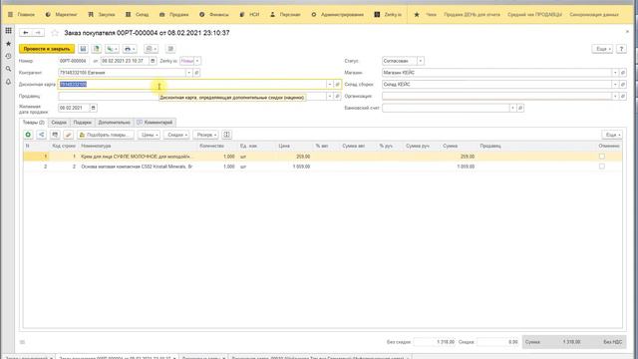
Task: Switch to the Скидки tab
Action: (x=59, y=122)
